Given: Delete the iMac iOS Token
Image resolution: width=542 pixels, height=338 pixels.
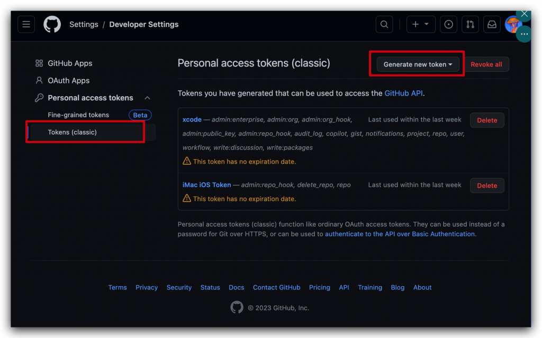Looking at the screenshot, I should [486, 185].
